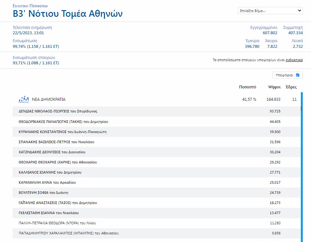311x242 pixels.
Task: Uncheck the Υποψήφιοι checkbox
Action: click(297, 75)
